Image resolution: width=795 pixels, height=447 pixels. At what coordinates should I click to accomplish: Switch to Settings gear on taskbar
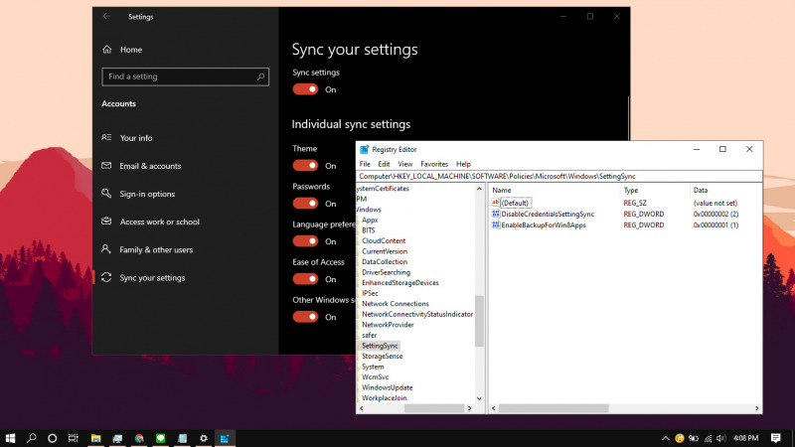tap(204, 438)
